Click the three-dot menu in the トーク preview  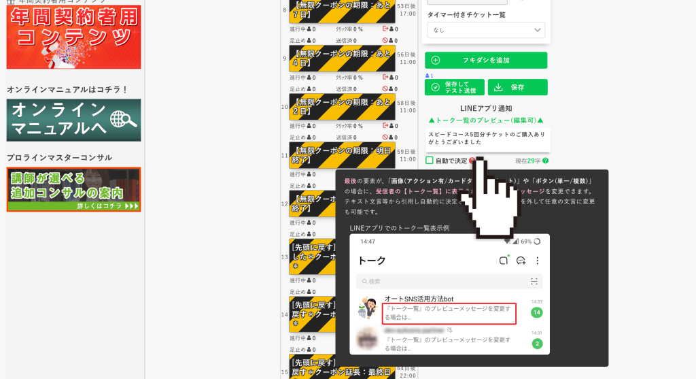click(538, 261)
